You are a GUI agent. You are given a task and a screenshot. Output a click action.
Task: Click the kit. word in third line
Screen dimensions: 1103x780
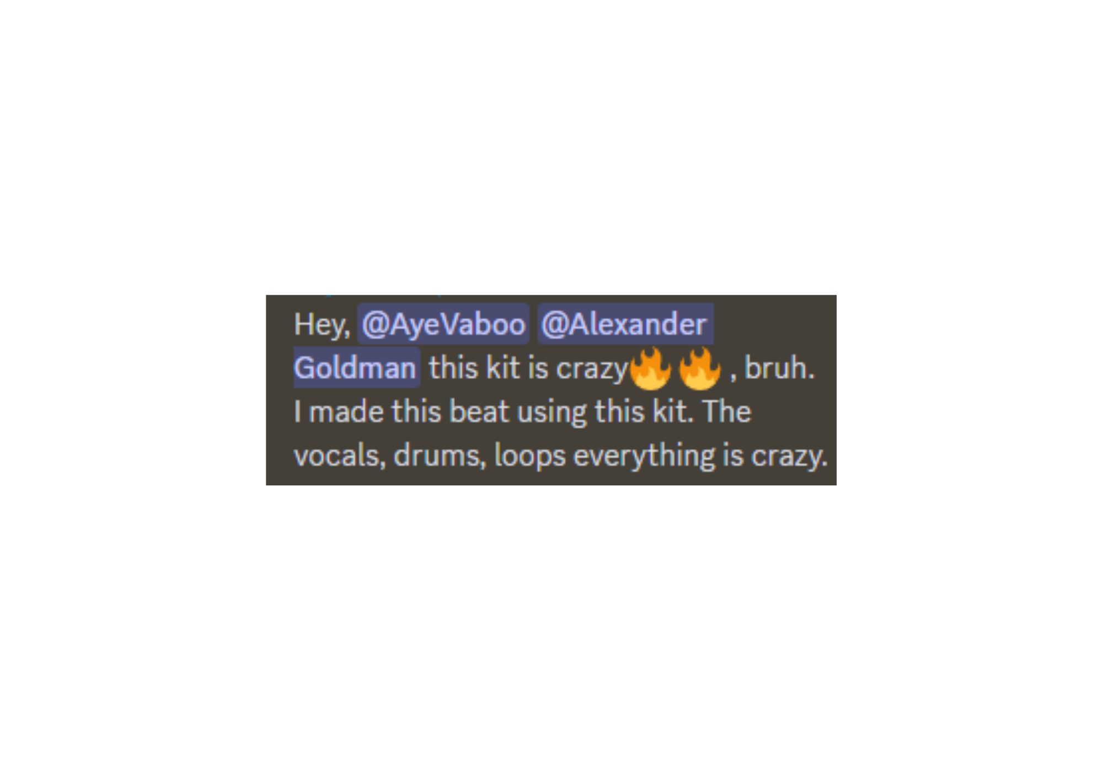pos(673,412)
